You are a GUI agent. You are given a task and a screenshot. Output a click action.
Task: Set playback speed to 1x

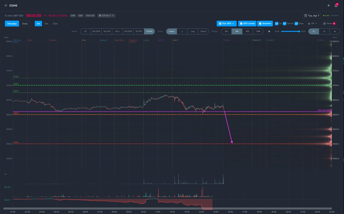[313, 31]
